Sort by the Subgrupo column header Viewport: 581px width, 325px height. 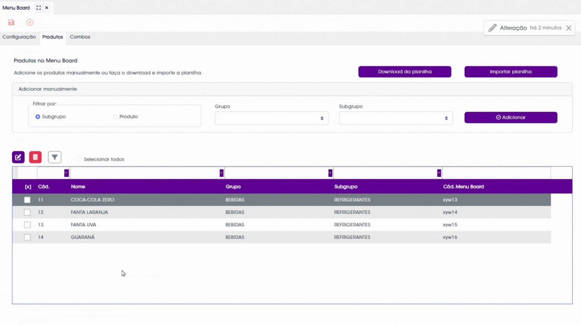(x=346, y=187)
